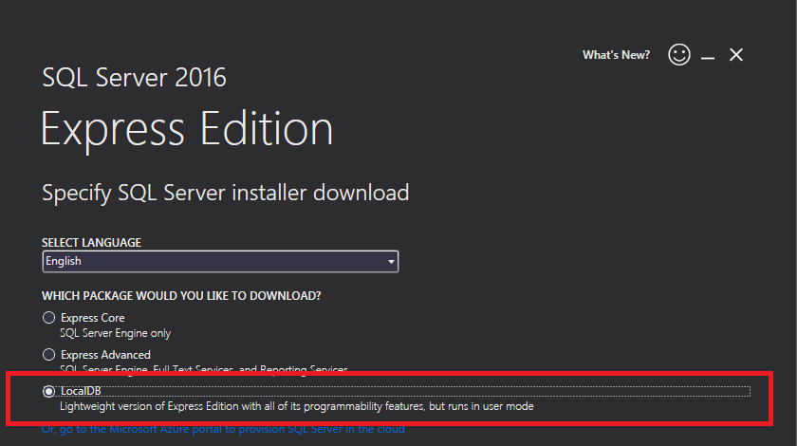
Task: Open the What's New? link
Action: 616,55
